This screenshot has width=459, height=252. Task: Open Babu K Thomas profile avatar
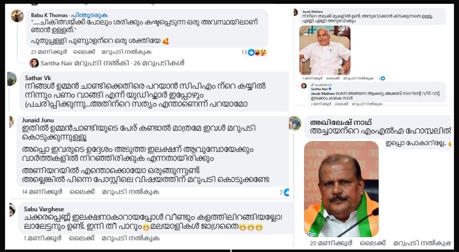[17, 16]
